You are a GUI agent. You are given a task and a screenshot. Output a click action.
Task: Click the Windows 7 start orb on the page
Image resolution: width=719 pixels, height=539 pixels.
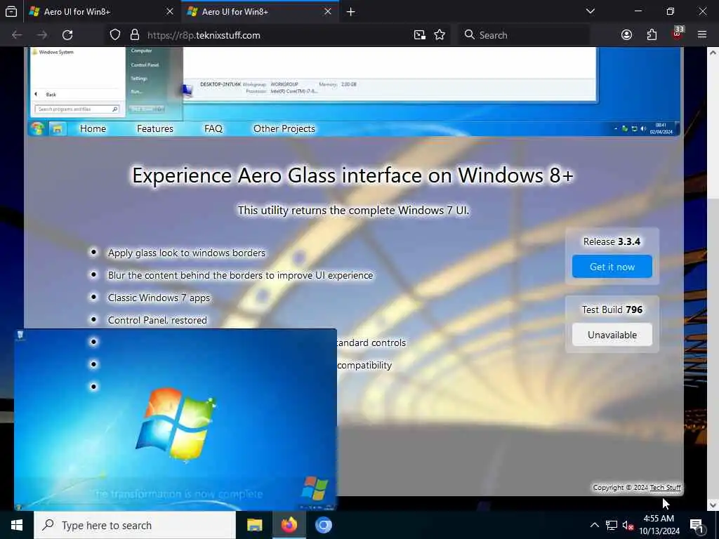point(38,129)
